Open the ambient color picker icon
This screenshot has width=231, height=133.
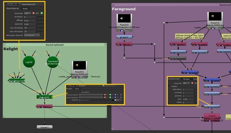tap(116, 100)
